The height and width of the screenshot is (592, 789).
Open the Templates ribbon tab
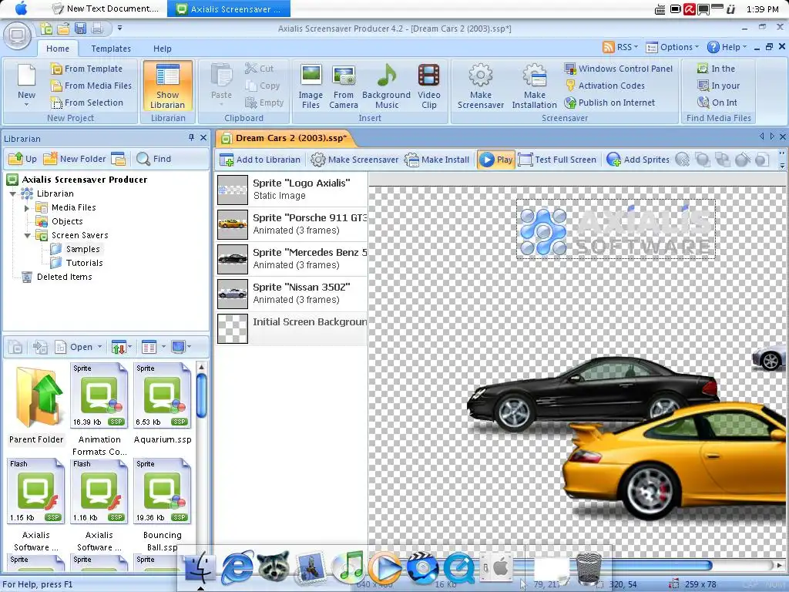(x=111, y=49)
